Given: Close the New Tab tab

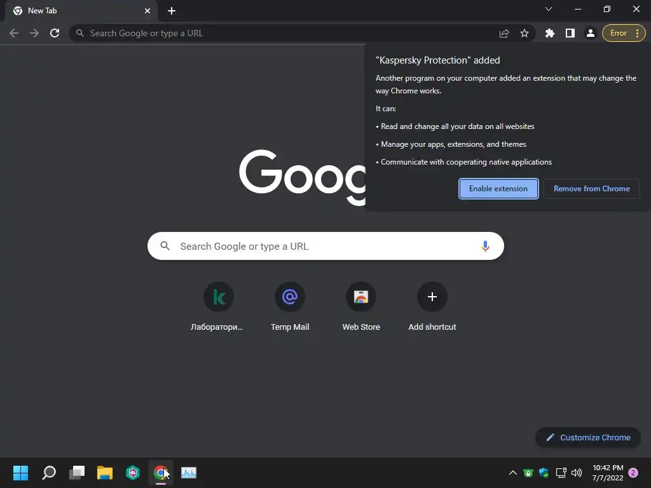Looking at the screenshot, I should tap(147, 11).
